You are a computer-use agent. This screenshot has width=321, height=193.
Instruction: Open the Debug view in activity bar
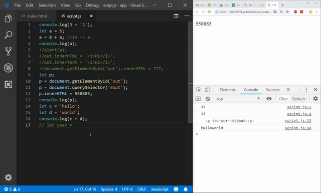coord(8,68)
